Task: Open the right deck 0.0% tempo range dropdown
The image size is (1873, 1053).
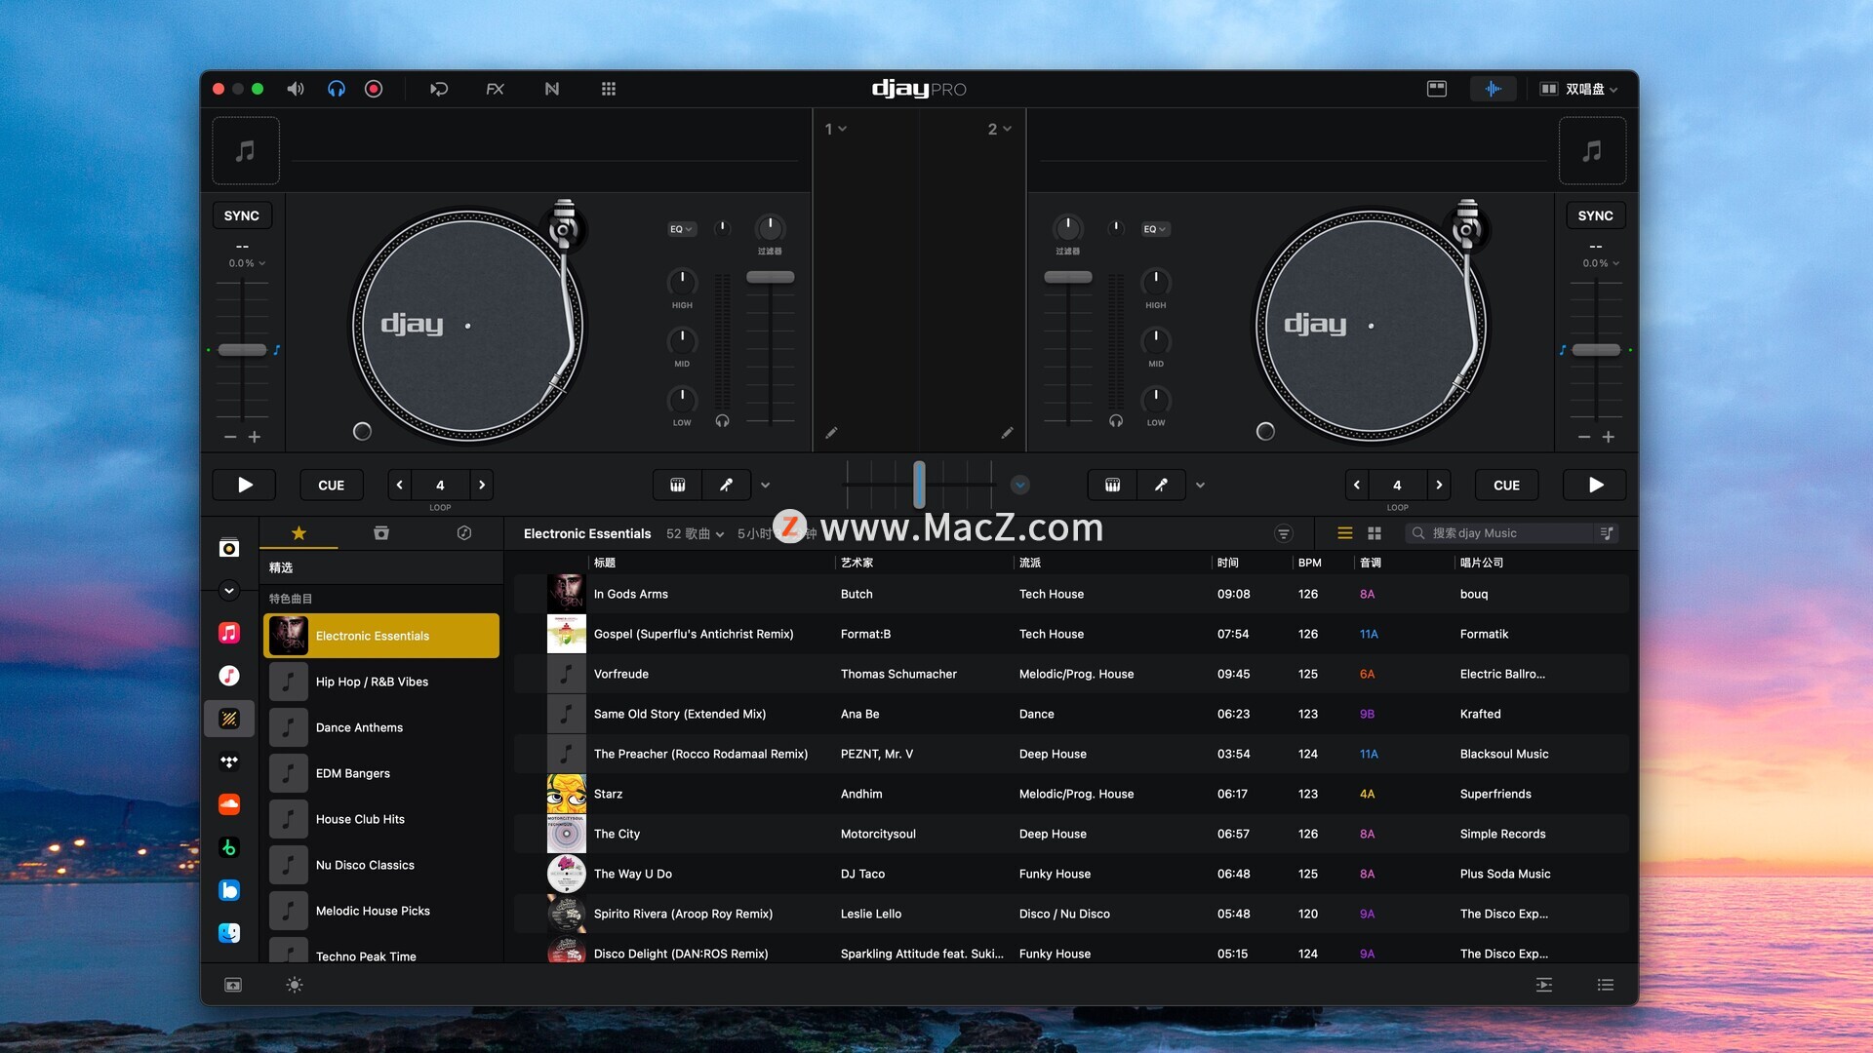Action: tap(1601, 263)
